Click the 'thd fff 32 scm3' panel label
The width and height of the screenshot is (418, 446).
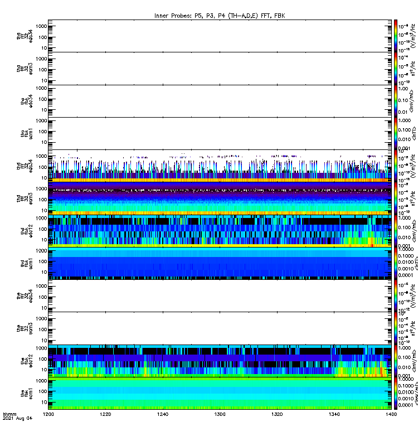pyautogui.click(x=25, y=198)
